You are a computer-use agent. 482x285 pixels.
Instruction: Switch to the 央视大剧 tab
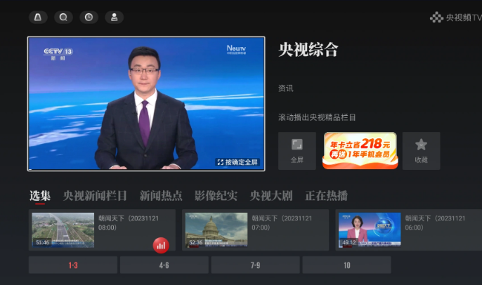(x=271, y=196)
